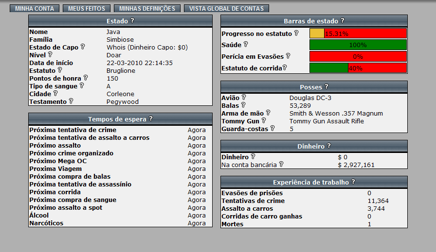
Task: Click the Progresso no estatuto progress bar
Action: tap(358, 34)
